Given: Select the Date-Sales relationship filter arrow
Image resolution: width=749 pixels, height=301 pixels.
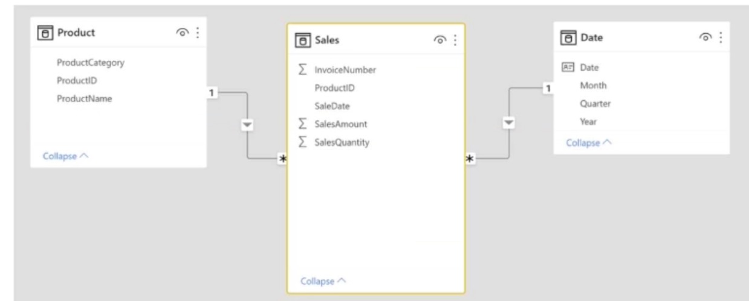Looking at the screenshot, I should click(509, 122).
